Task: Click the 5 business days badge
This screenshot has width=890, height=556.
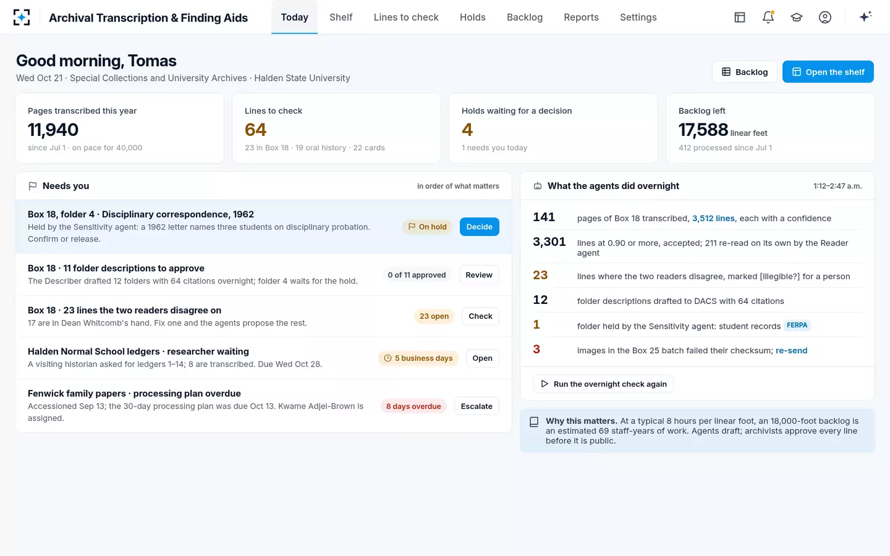Action: coord(418,358)
